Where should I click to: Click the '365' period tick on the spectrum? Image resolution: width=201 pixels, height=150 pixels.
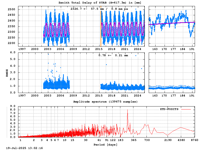134,140
